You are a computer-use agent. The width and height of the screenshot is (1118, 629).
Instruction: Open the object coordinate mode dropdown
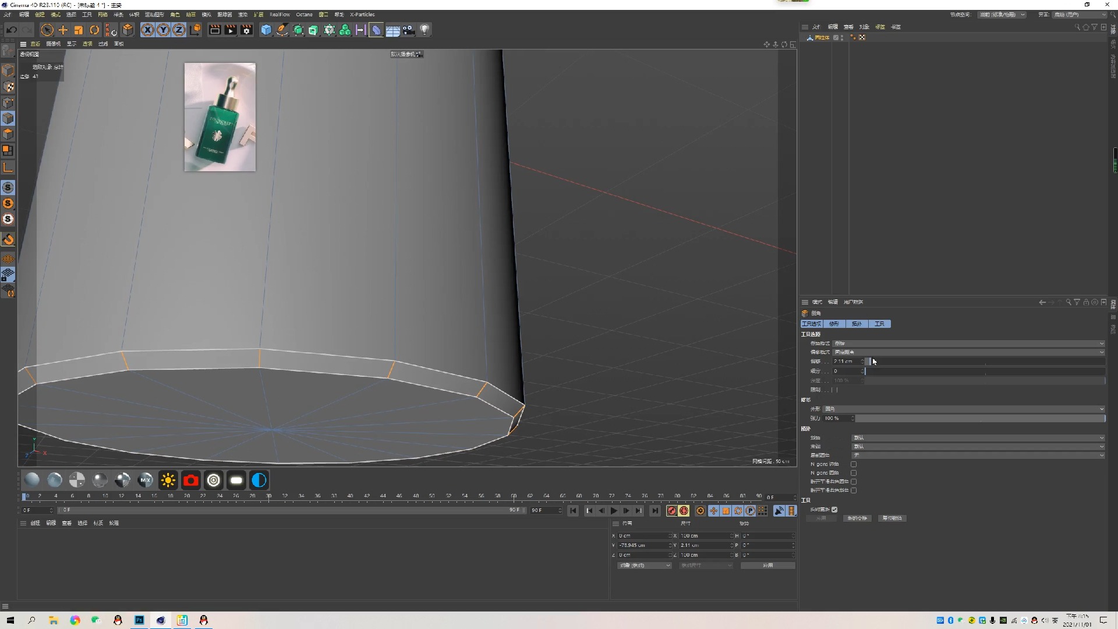[644, 566]
